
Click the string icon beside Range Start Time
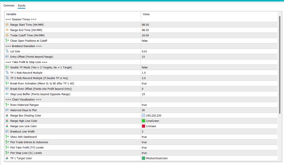(7, 25)
